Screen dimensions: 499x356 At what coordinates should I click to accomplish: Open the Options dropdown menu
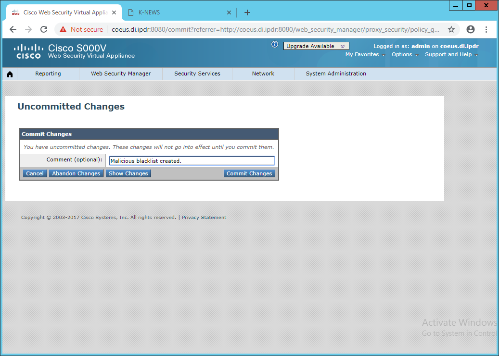coord(405,55)
